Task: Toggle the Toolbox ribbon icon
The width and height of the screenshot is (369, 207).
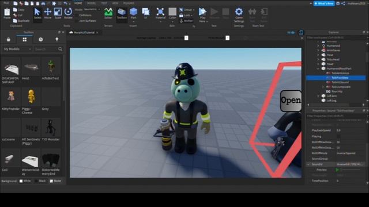Action: click(122, 11)
